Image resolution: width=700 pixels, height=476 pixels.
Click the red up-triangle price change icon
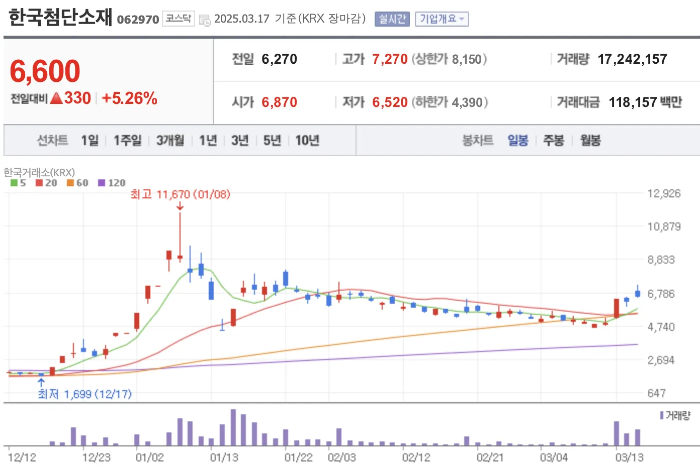coord(56,98)
